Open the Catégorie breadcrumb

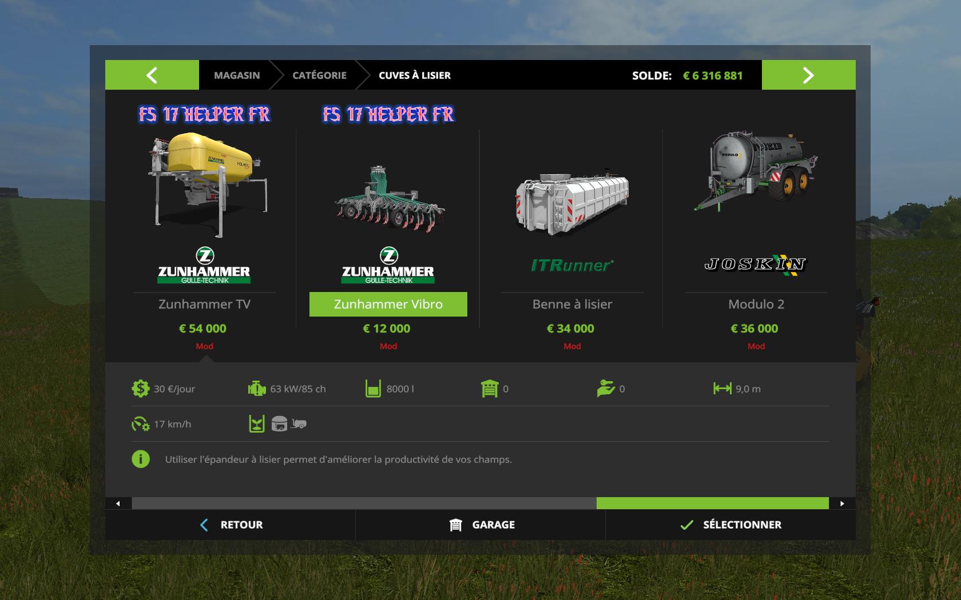coord(319,75)
